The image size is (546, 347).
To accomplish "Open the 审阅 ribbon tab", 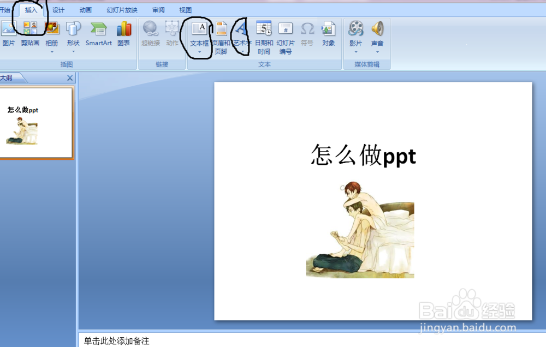I will 158,10.
